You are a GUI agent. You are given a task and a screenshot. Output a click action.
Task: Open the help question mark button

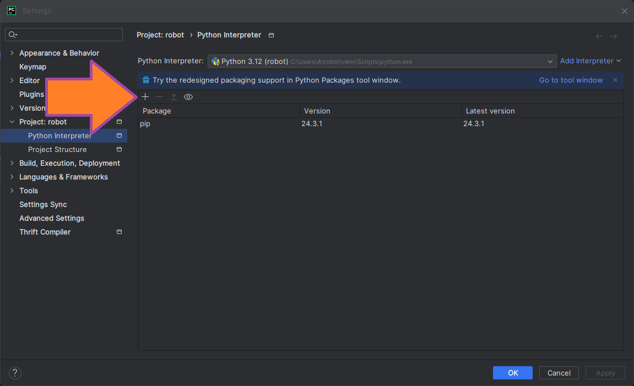[x=15, y=373]
